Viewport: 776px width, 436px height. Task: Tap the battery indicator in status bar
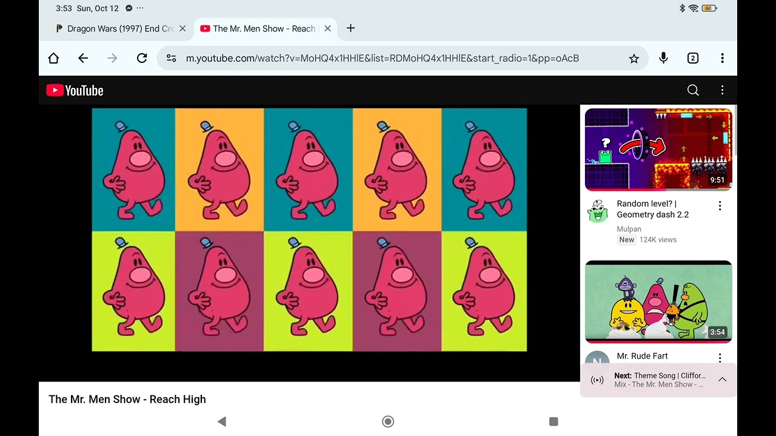click(709, 8)
